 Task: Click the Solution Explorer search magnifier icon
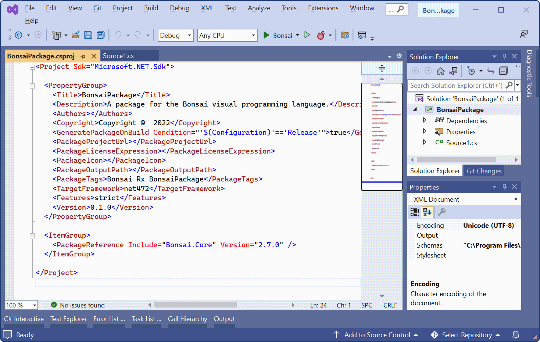pyautogui.click(x=509, y=85)
